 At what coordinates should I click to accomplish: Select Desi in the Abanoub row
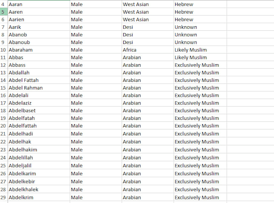(x=148, y=42)
